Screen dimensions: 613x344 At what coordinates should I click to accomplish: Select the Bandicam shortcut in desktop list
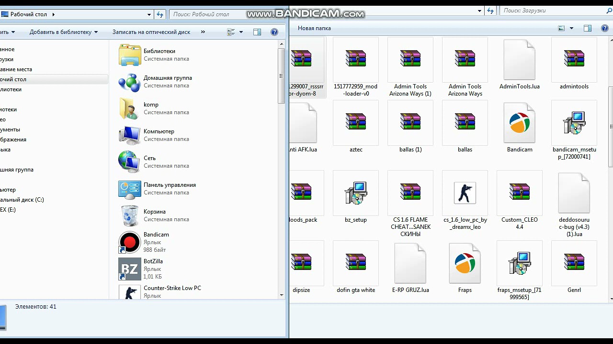(x=129, y=242)
